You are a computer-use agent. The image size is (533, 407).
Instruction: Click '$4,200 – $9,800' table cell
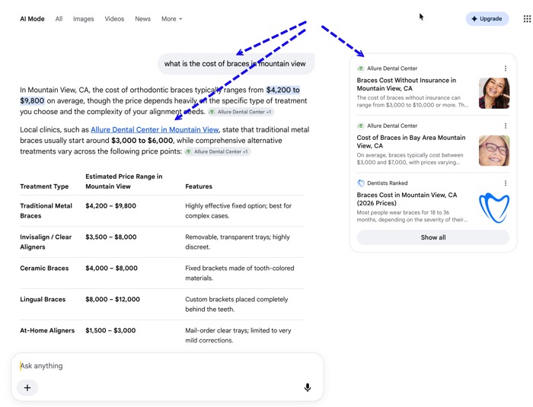(x=111, y=206)
